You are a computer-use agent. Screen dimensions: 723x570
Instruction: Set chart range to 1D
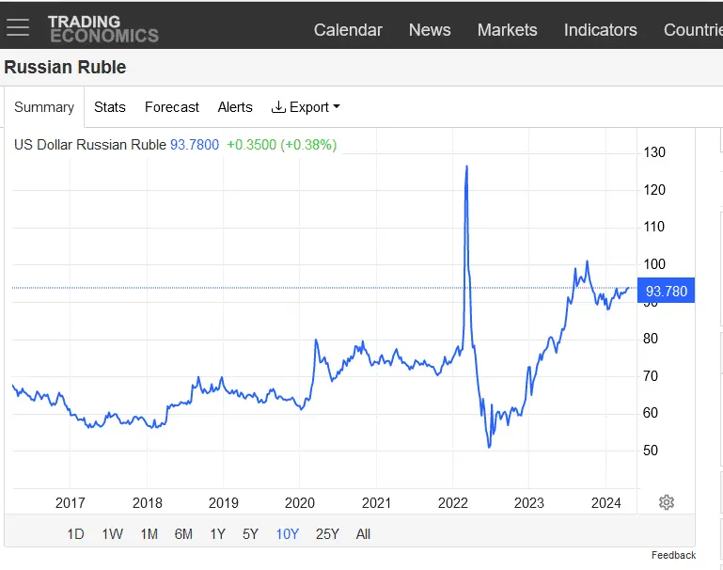[x=75, y=534]
